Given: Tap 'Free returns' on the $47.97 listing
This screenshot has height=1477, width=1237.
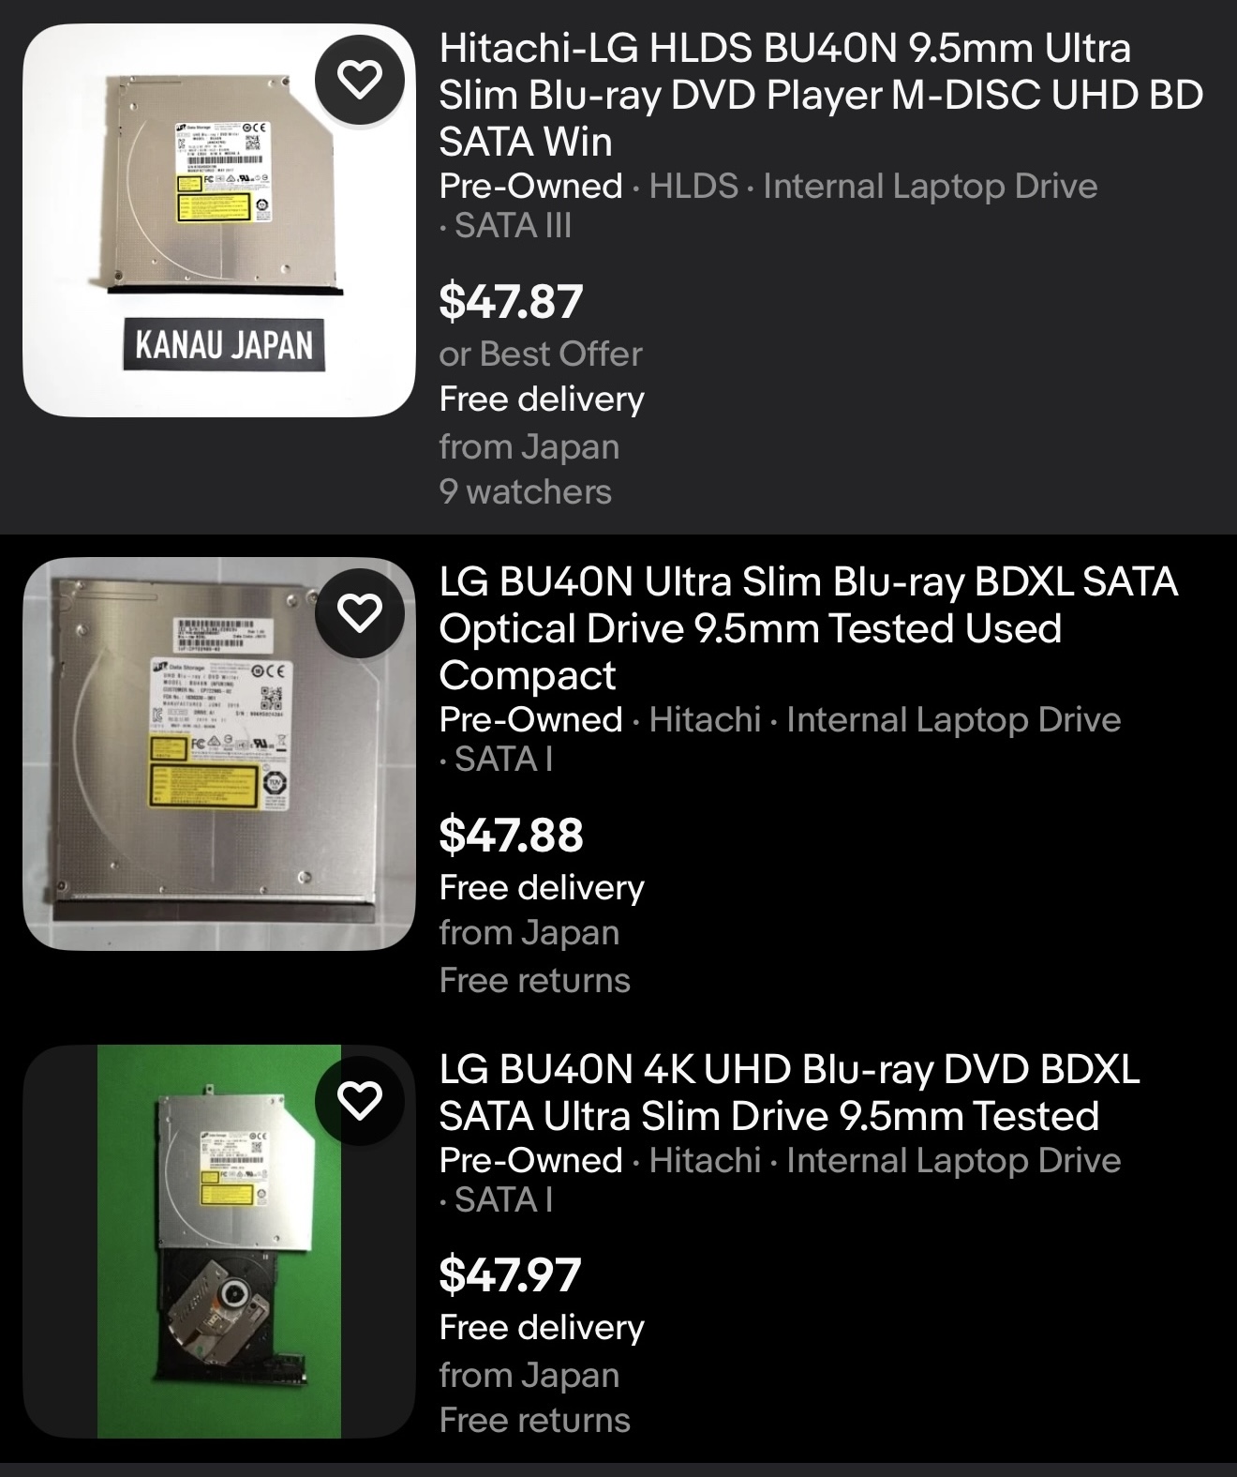Looking at the screenshot, I should click(534, 1420).
